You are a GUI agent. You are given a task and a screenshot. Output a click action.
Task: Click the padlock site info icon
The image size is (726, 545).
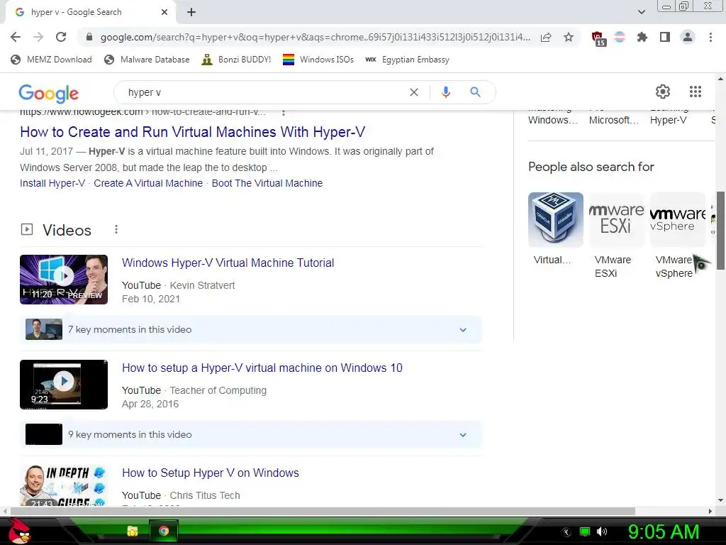89,37
